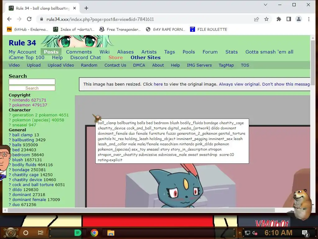318x239 pixels.
Task: Open the Wiki page
Action: tap(104, 52)
